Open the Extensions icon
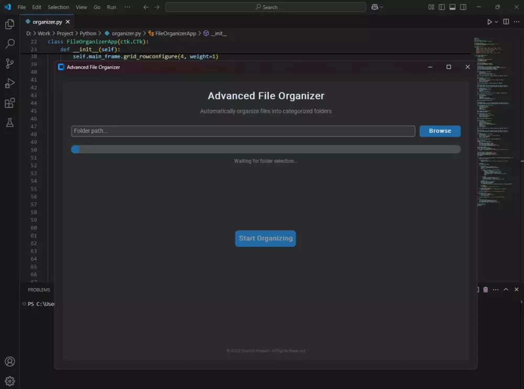This screenshot has width=524, height=389. (9, 103)
